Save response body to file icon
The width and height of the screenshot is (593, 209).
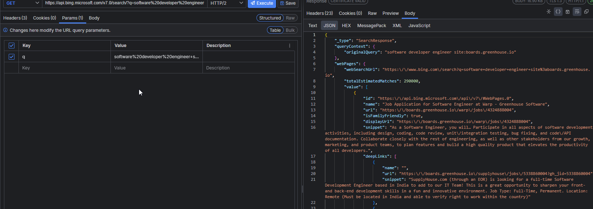tap(567, 12)
